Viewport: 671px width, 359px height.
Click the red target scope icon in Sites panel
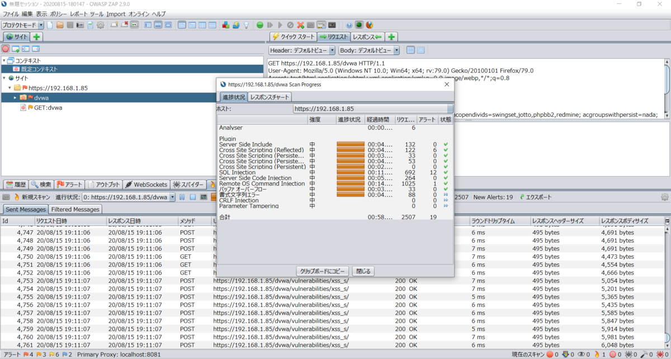pyautogui.click(x=6, y=49)
